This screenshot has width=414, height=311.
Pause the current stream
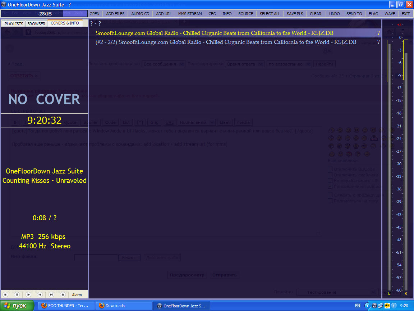17,294
